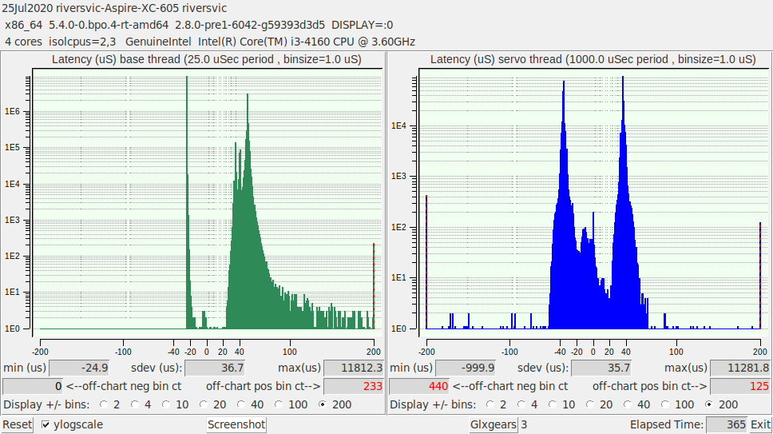Select 4 bins for servo thread display
Screen dimensions: 773x434
click(521, 405)
